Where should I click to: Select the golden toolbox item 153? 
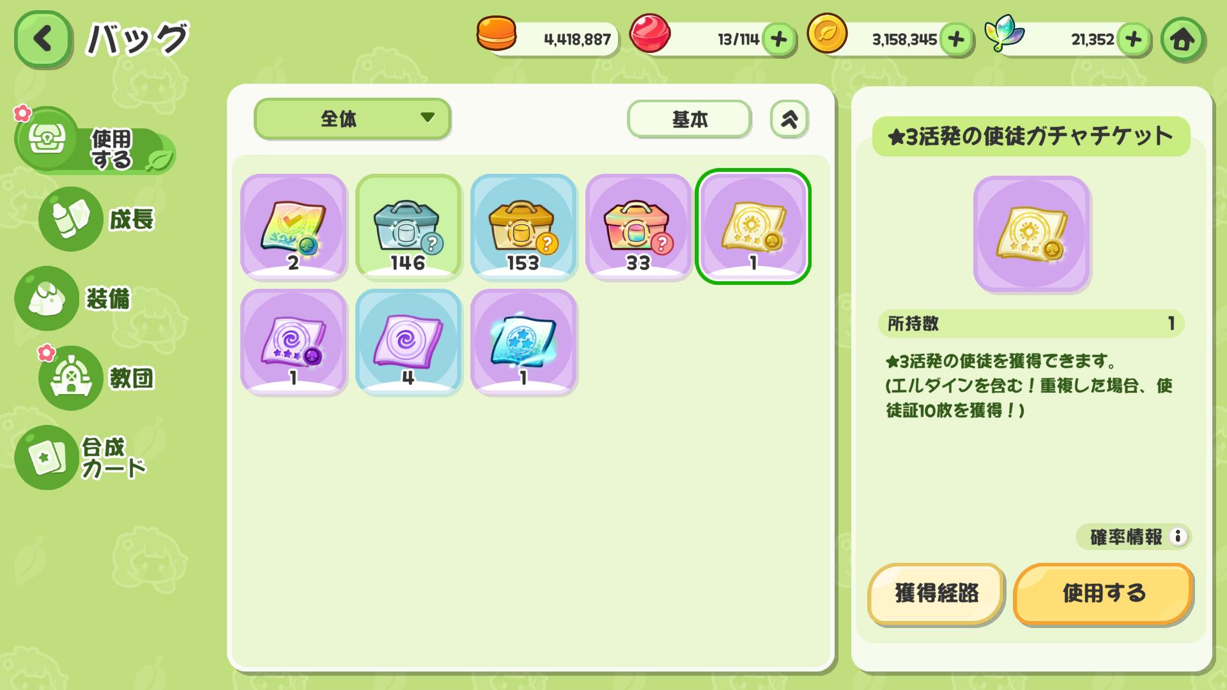tap(523, 227)
